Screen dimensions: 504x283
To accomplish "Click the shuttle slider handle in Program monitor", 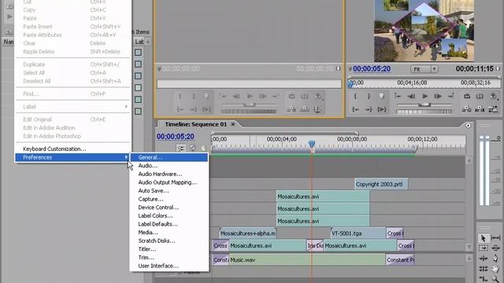I will [x=424, y=105].
